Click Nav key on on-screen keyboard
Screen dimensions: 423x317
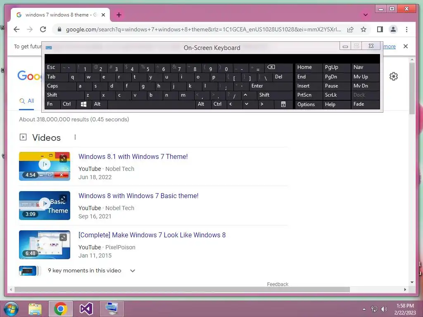[365, 68]
